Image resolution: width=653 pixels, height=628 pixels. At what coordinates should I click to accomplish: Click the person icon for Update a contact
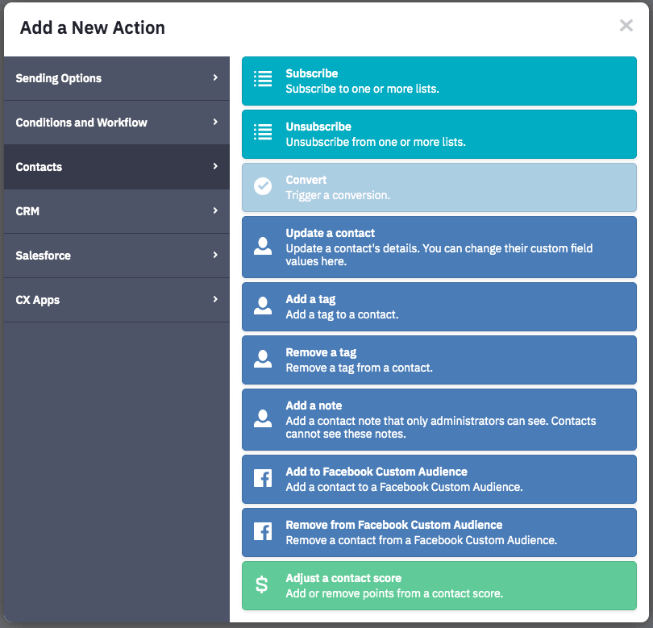(x=263, y=246)
